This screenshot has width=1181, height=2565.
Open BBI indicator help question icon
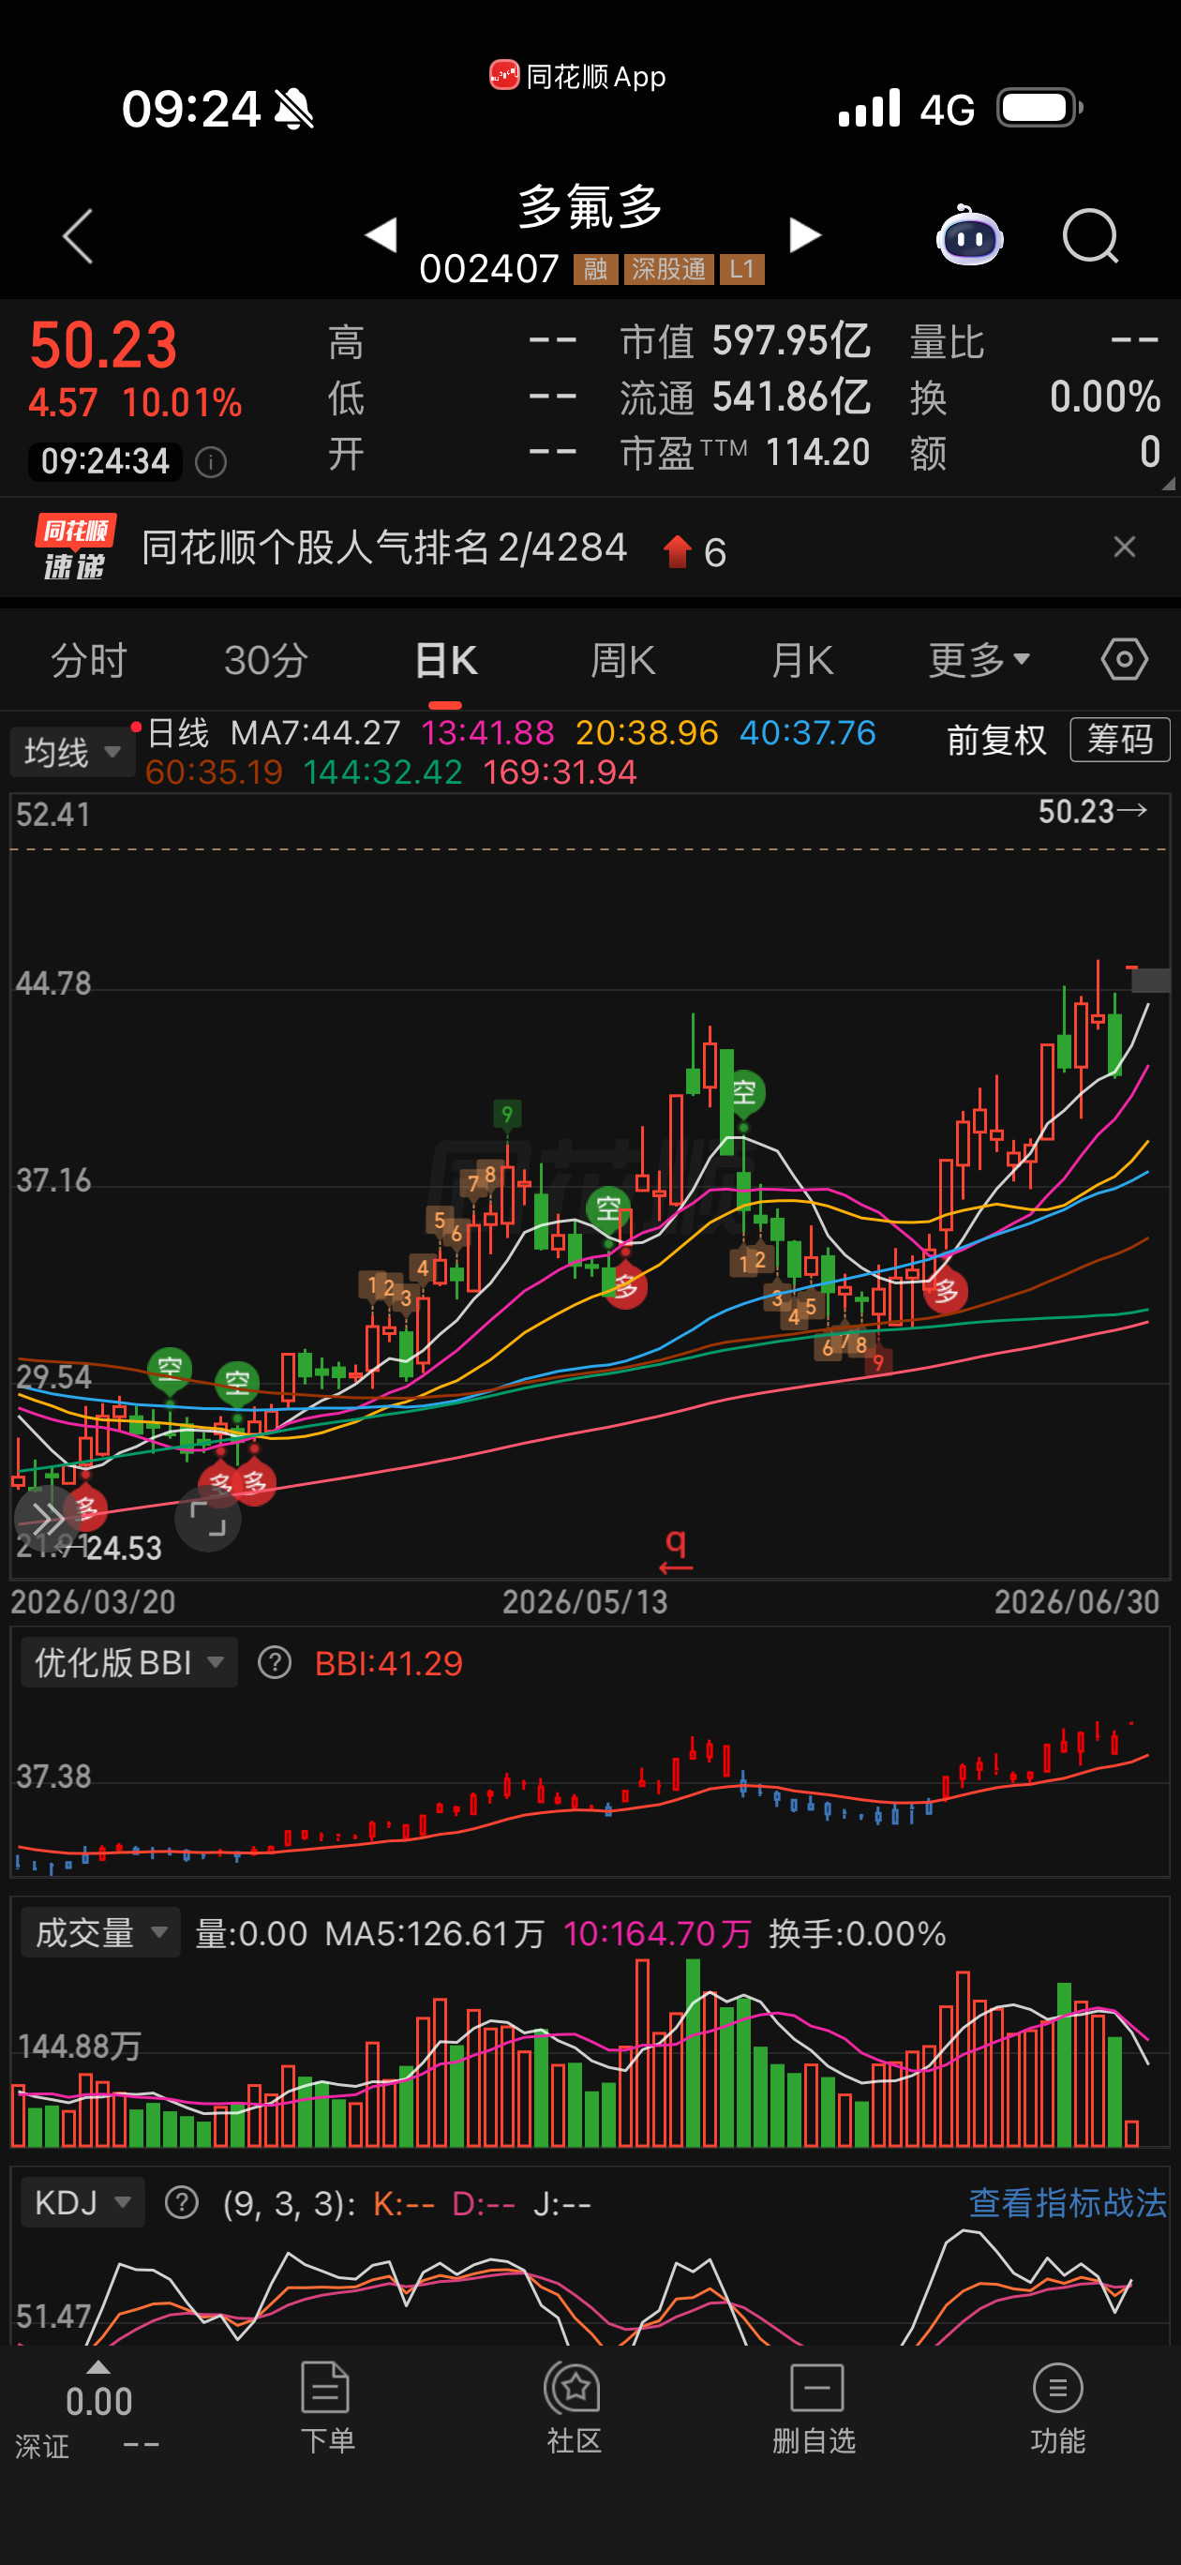click(275, 1662)
